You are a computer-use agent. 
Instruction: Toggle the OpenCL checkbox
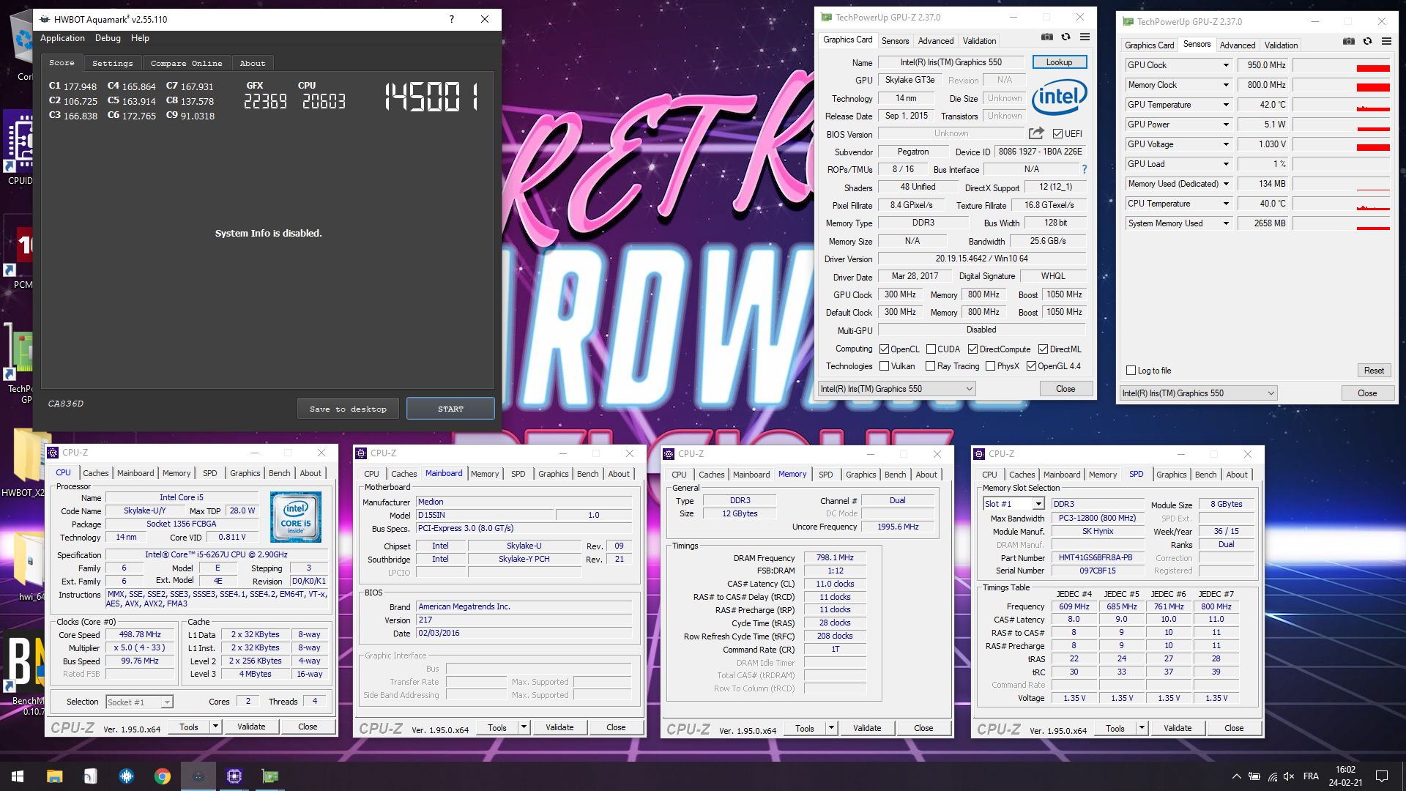(884, 349)
